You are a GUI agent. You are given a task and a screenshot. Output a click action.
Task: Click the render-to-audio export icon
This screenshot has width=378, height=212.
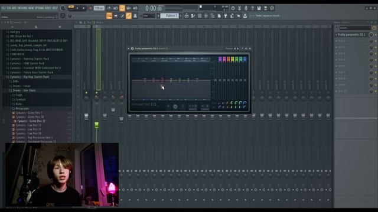point(265,8)
